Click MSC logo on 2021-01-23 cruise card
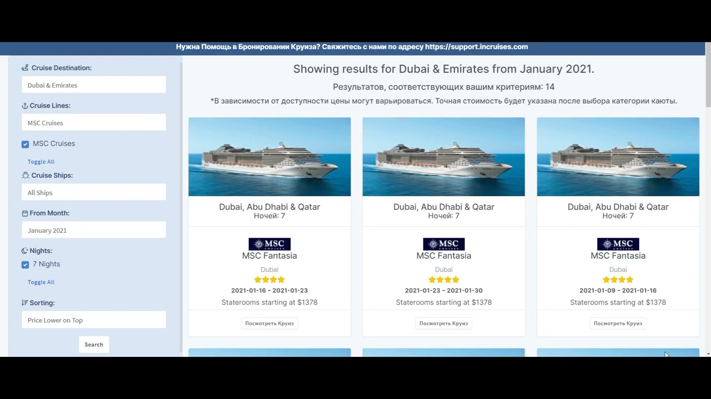711x399 pixels. [x=444, y=244]
